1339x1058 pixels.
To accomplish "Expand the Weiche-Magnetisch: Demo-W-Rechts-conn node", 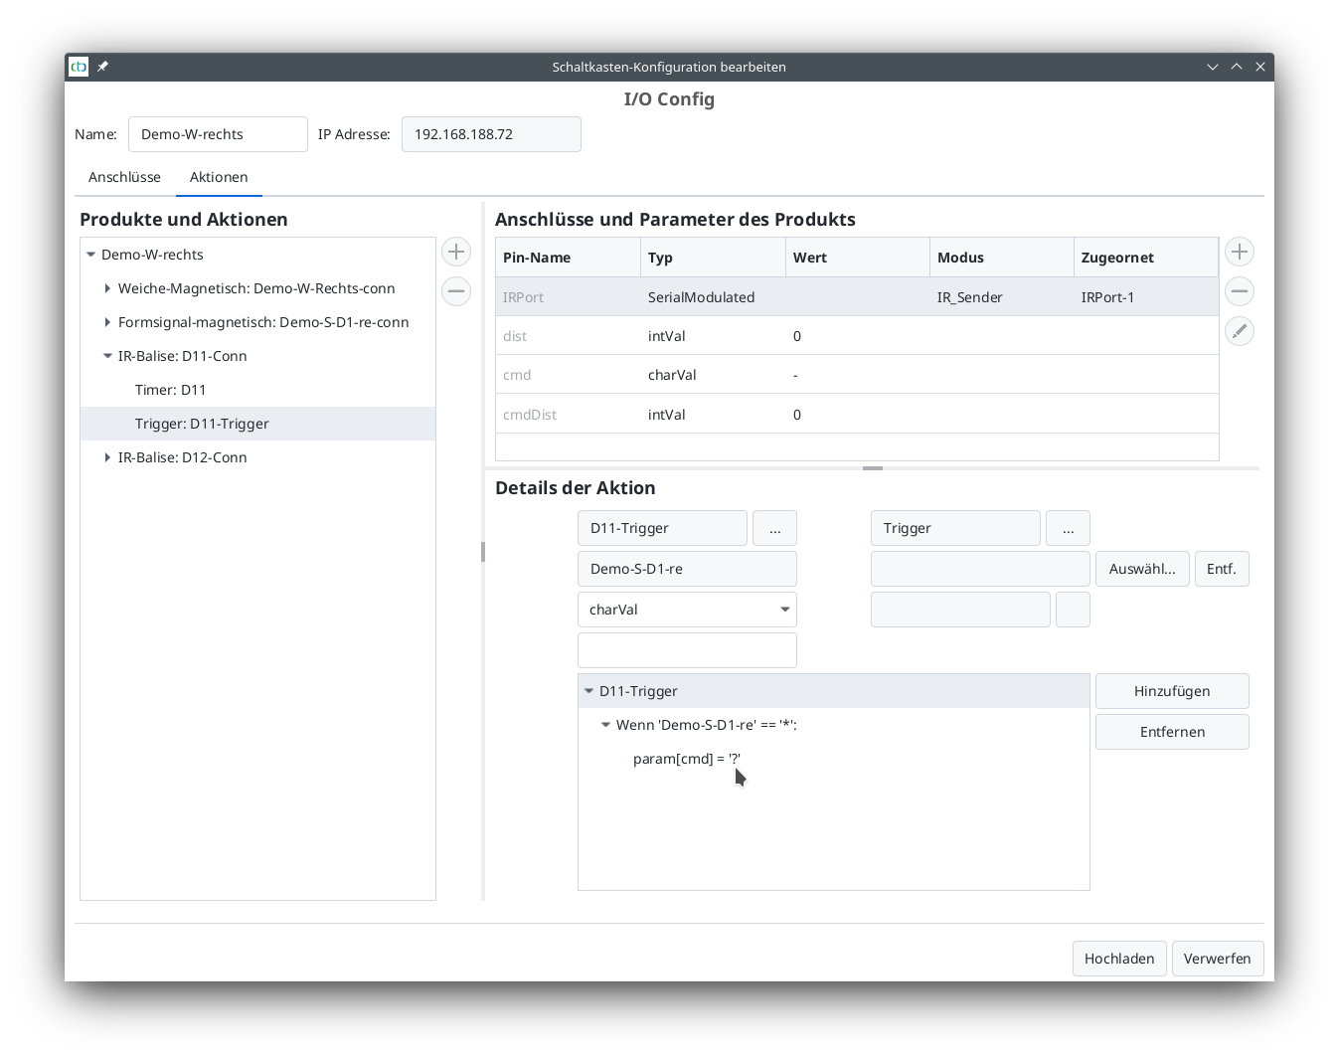I will click(x=108, y=288).
